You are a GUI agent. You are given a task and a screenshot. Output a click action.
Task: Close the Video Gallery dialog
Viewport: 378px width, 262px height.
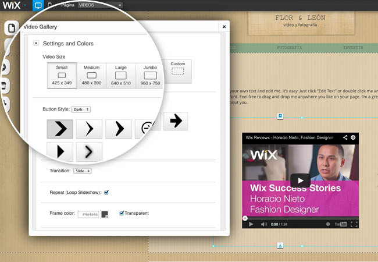(x=224, y=27)
